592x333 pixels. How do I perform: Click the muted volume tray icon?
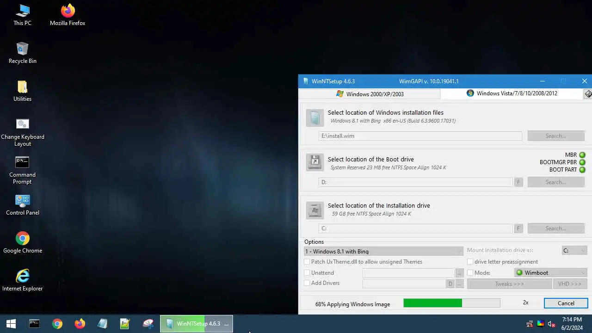click(551, 324)
